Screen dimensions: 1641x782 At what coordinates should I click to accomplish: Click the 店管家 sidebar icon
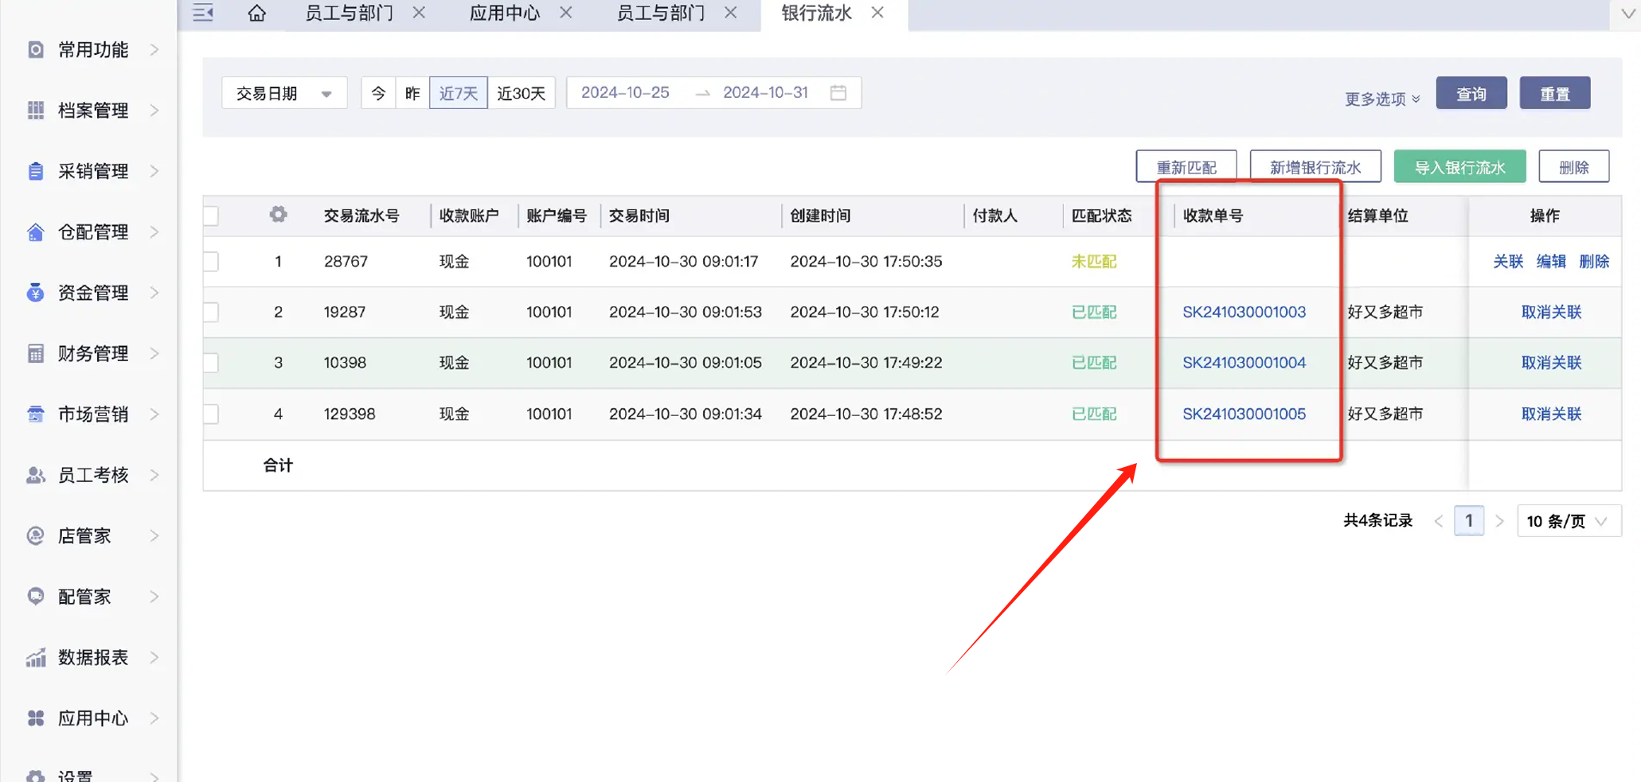tap(36, 536)
